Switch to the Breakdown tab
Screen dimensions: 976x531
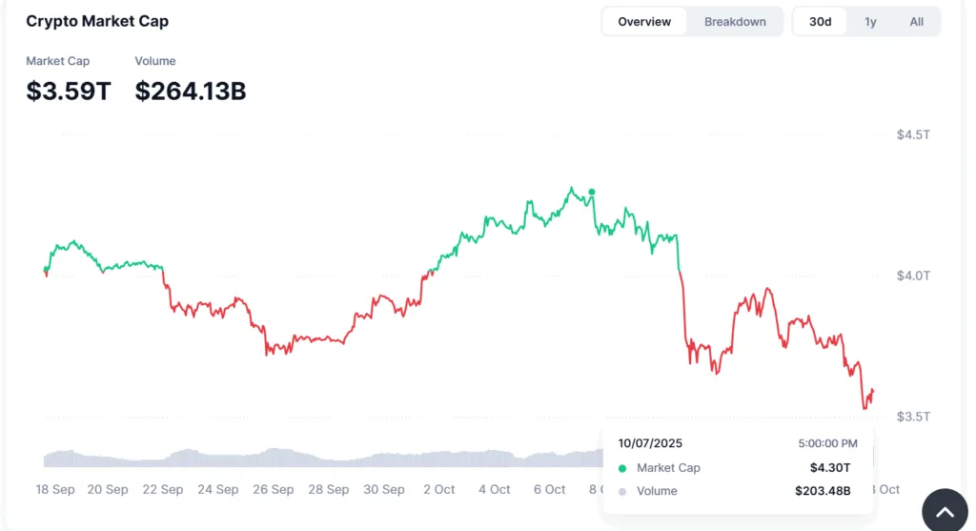[x=735, y=22]
